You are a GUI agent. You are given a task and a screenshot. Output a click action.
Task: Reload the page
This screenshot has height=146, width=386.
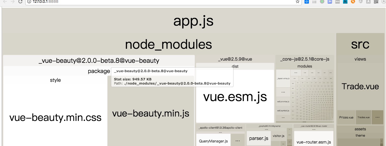20,2
